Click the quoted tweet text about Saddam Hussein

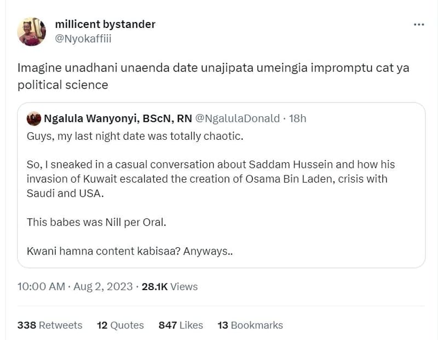(208, 177)
